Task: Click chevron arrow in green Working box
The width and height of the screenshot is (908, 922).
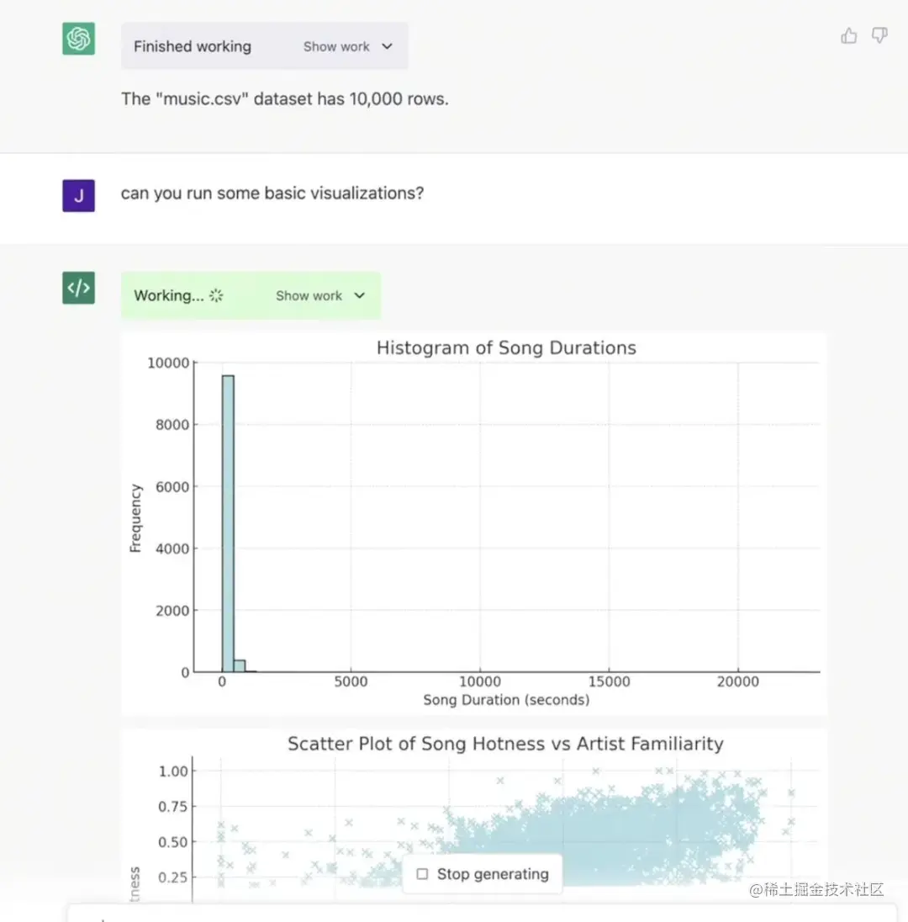Action: [x=360, y=295]
